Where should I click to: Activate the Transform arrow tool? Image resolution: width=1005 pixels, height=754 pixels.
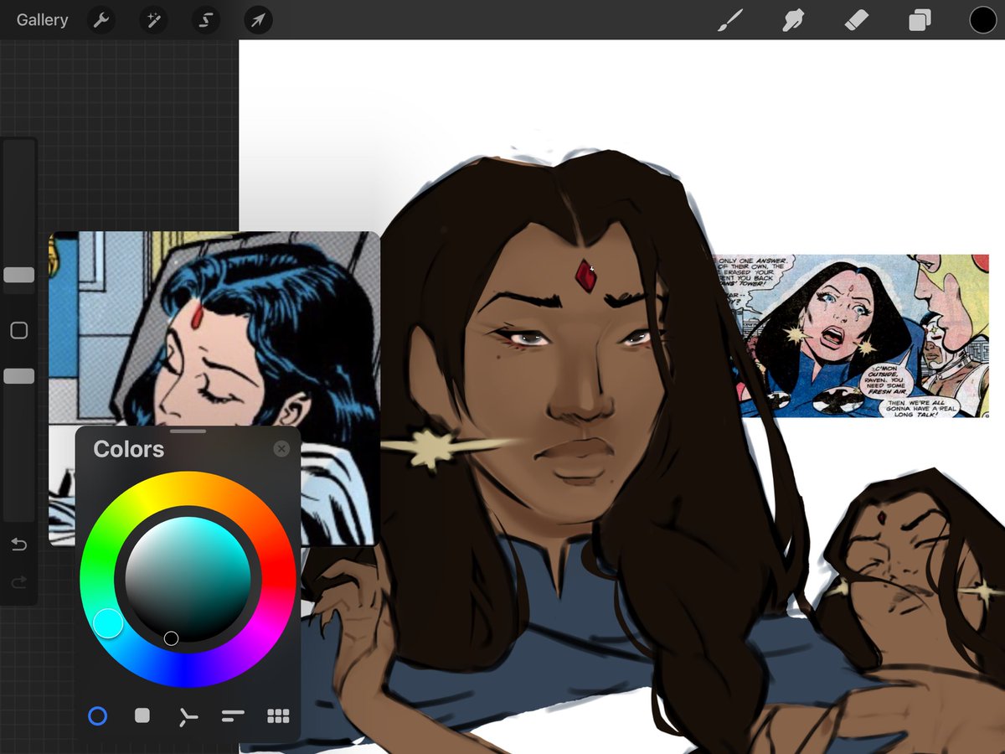pyautogui.click(x=258, y=20)
